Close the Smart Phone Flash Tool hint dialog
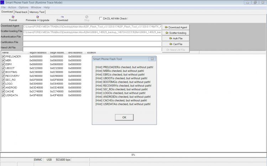Viewport: 267px width, 166px height. tap(152, 59)
